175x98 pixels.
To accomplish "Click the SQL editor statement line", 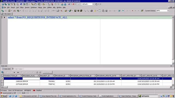I will tap(90, 17).
